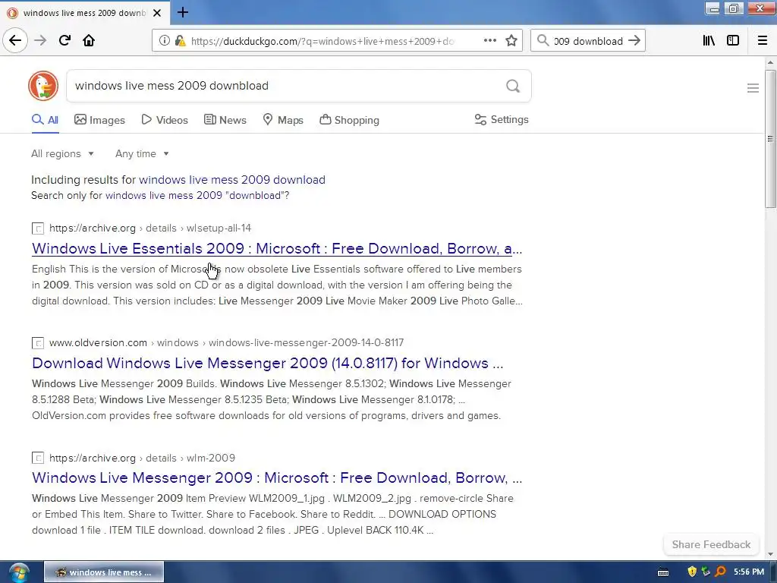Switch to Maps tab
The image size is (777, 583).
click(x=283, y=120)
